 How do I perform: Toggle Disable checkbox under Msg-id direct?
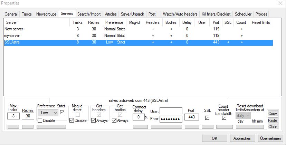pyautogui.click(x=72, y=120)
